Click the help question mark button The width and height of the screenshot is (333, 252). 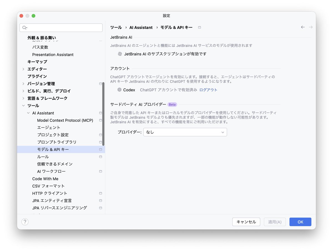[x=25, y=222]
